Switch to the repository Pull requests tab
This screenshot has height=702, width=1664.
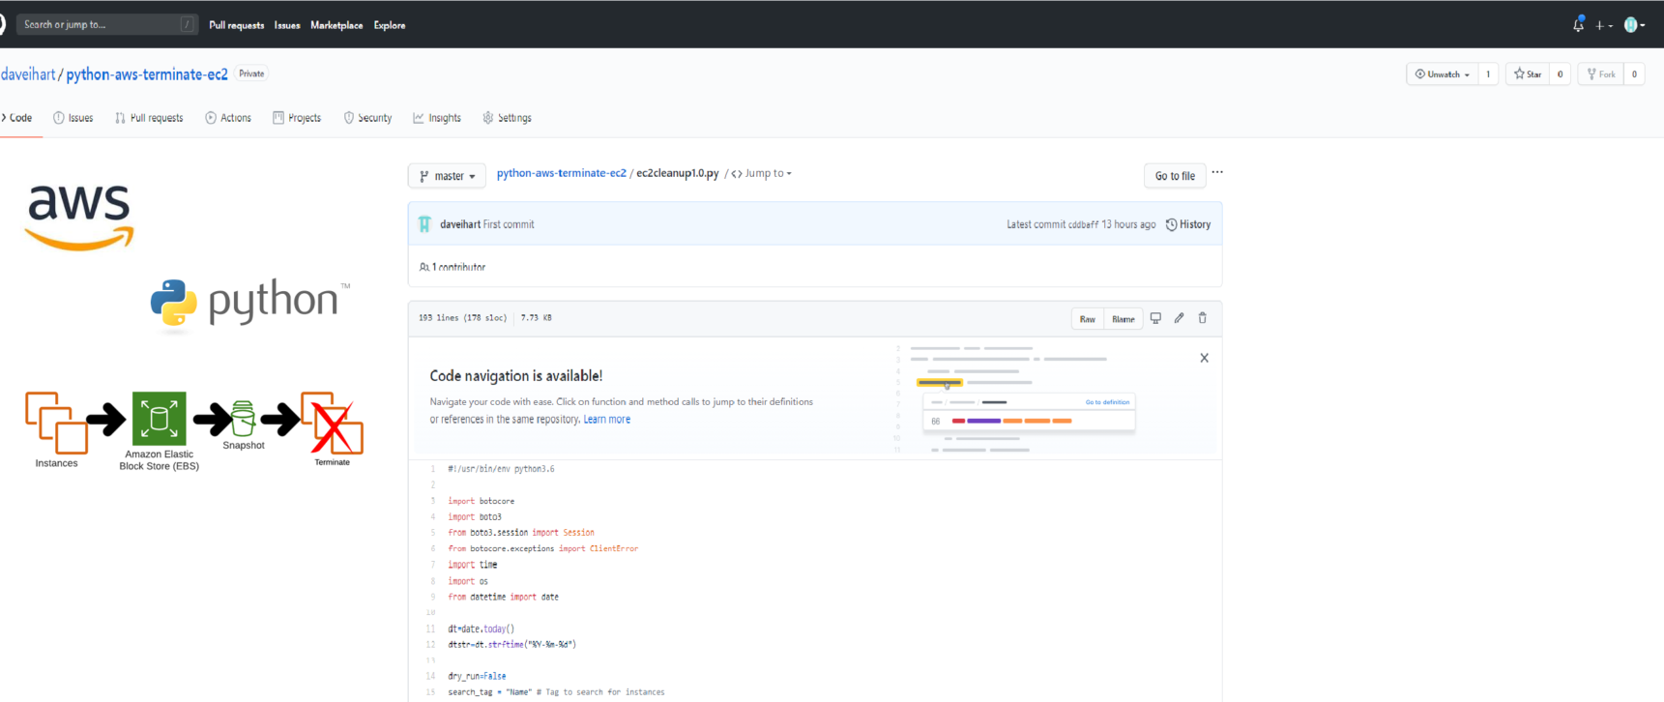[149, 118]
